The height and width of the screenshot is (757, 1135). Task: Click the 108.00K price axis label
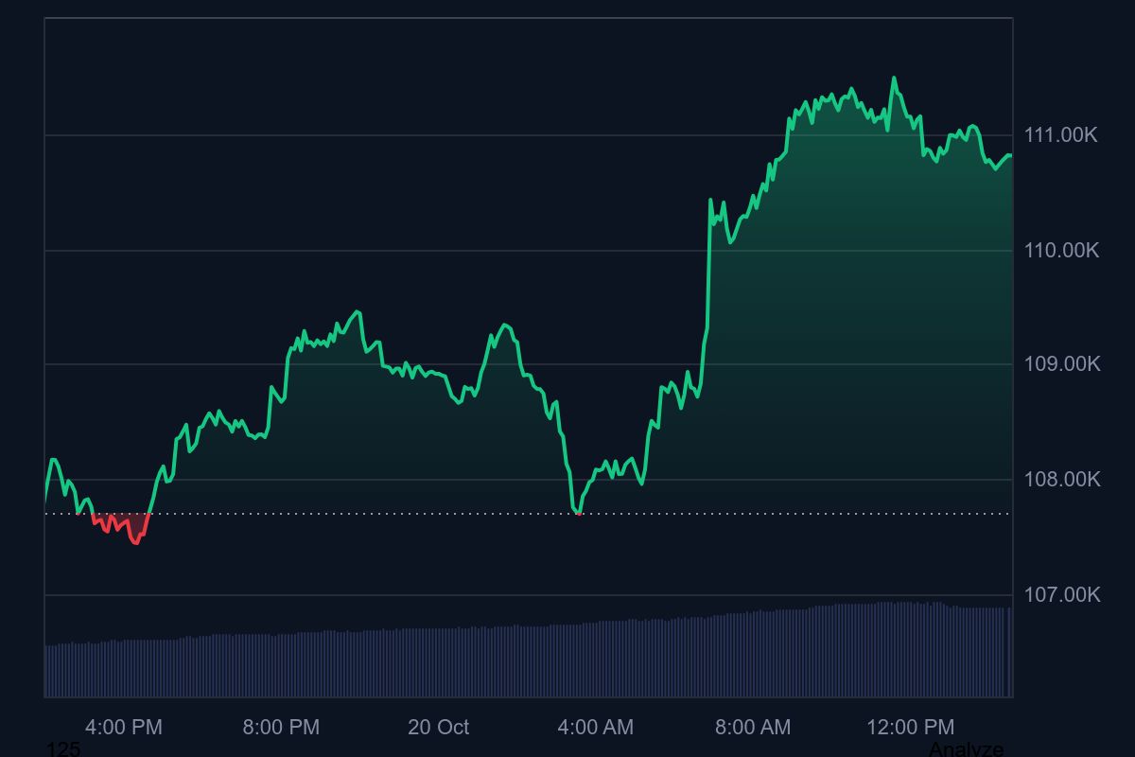1061,480
